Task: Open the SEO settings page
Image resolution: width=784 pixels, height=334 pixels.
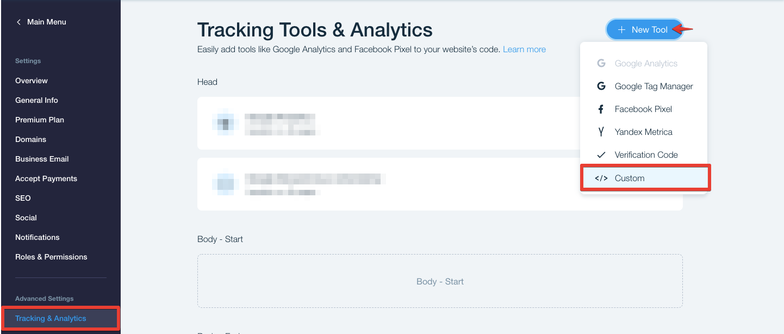Action: click(x=23, y=198)
